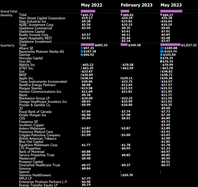Select the Daimler row label
Image resolution: width=198 pixels, height=187 pixels.
coord(25,55)
